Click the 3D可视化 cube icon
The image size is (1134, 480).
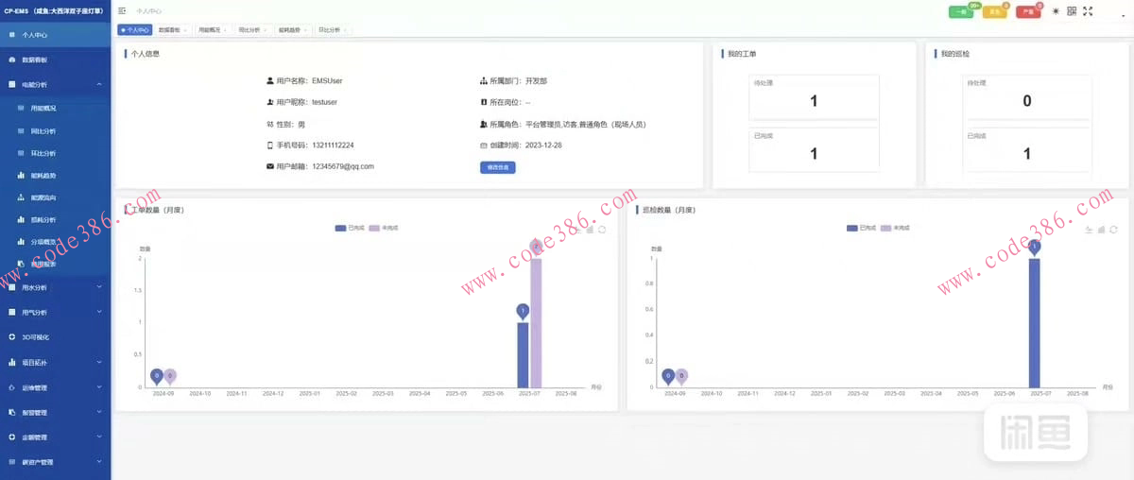(12, 336)
